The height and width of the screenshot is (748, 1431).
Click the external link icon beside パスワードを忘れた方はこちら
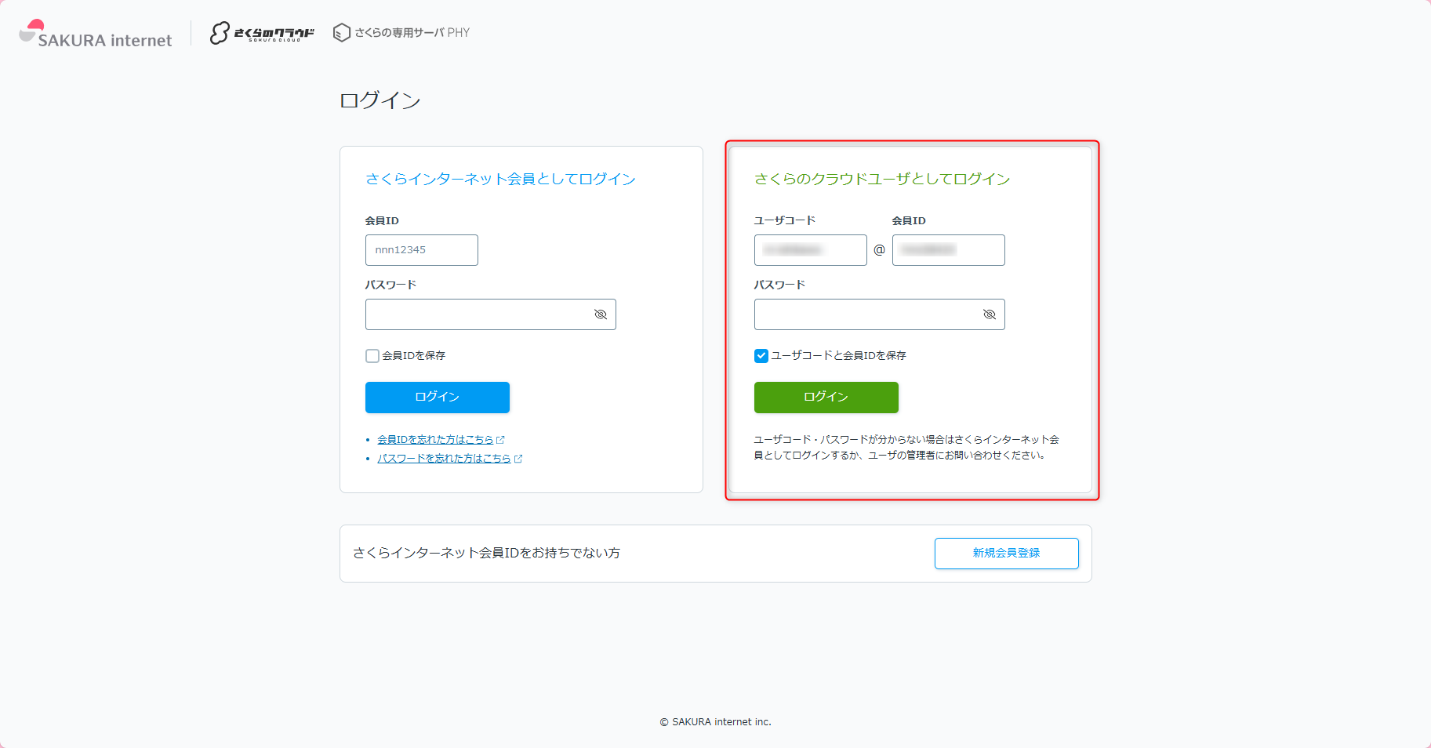(519, 459)
